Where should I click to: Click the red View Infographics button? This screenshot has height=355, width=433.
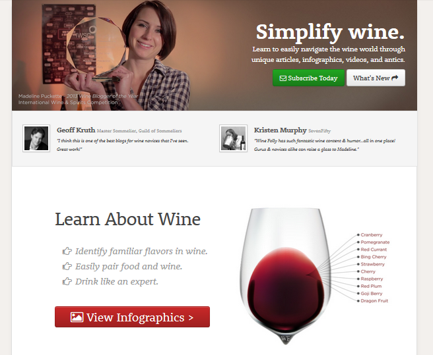click(132, 317)
